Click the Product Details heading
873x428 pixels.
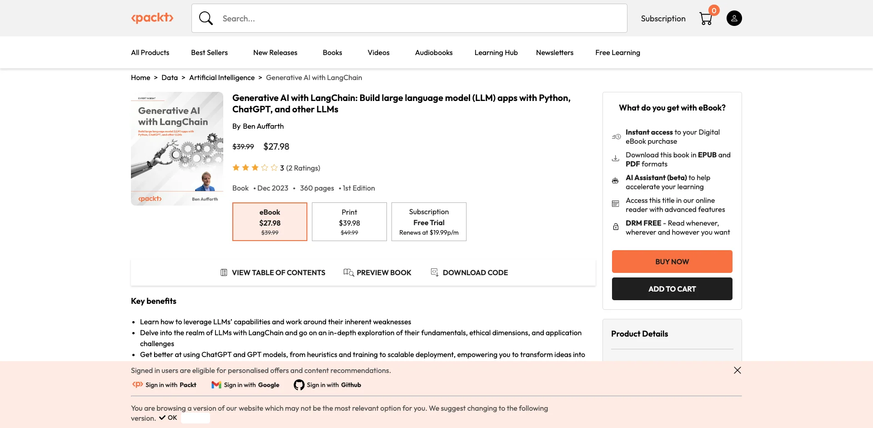tap(639, 333)
